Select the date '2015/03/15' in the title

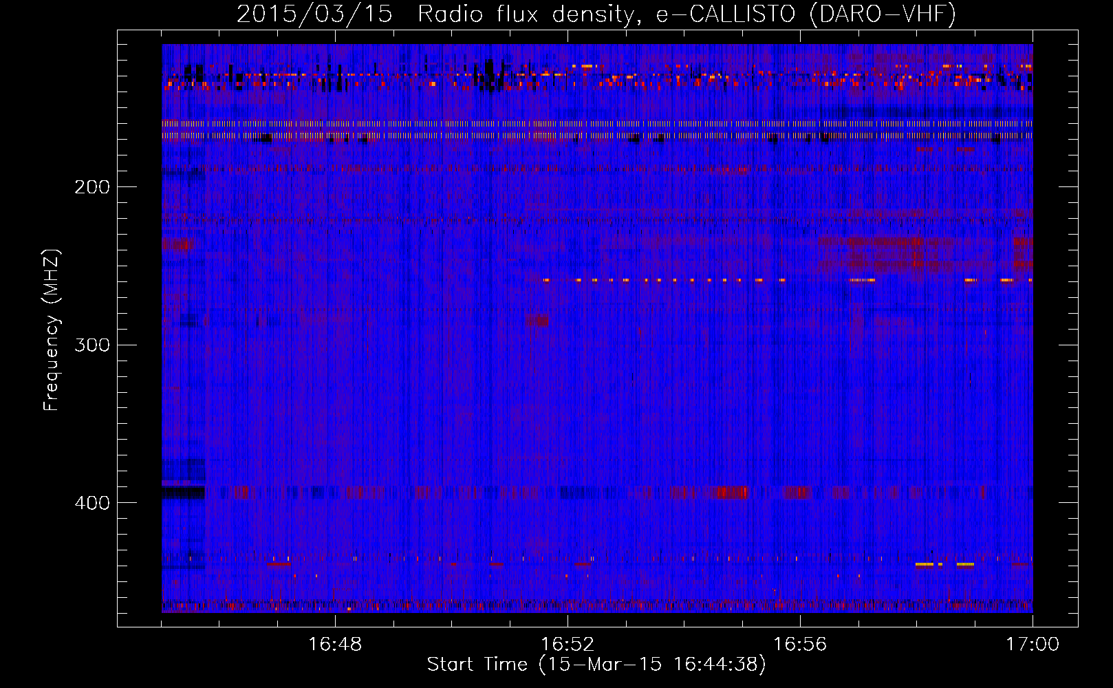click(x=314, y=14)
